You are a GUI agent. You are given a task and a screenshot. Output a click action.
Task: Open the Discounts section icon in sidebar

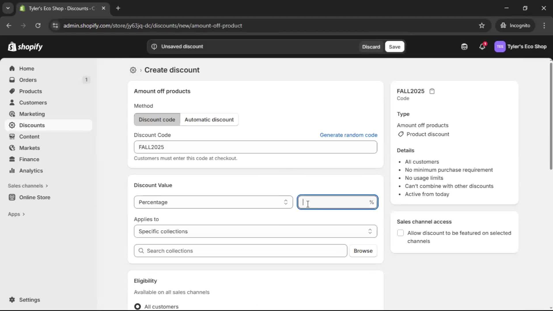point(12,125)
